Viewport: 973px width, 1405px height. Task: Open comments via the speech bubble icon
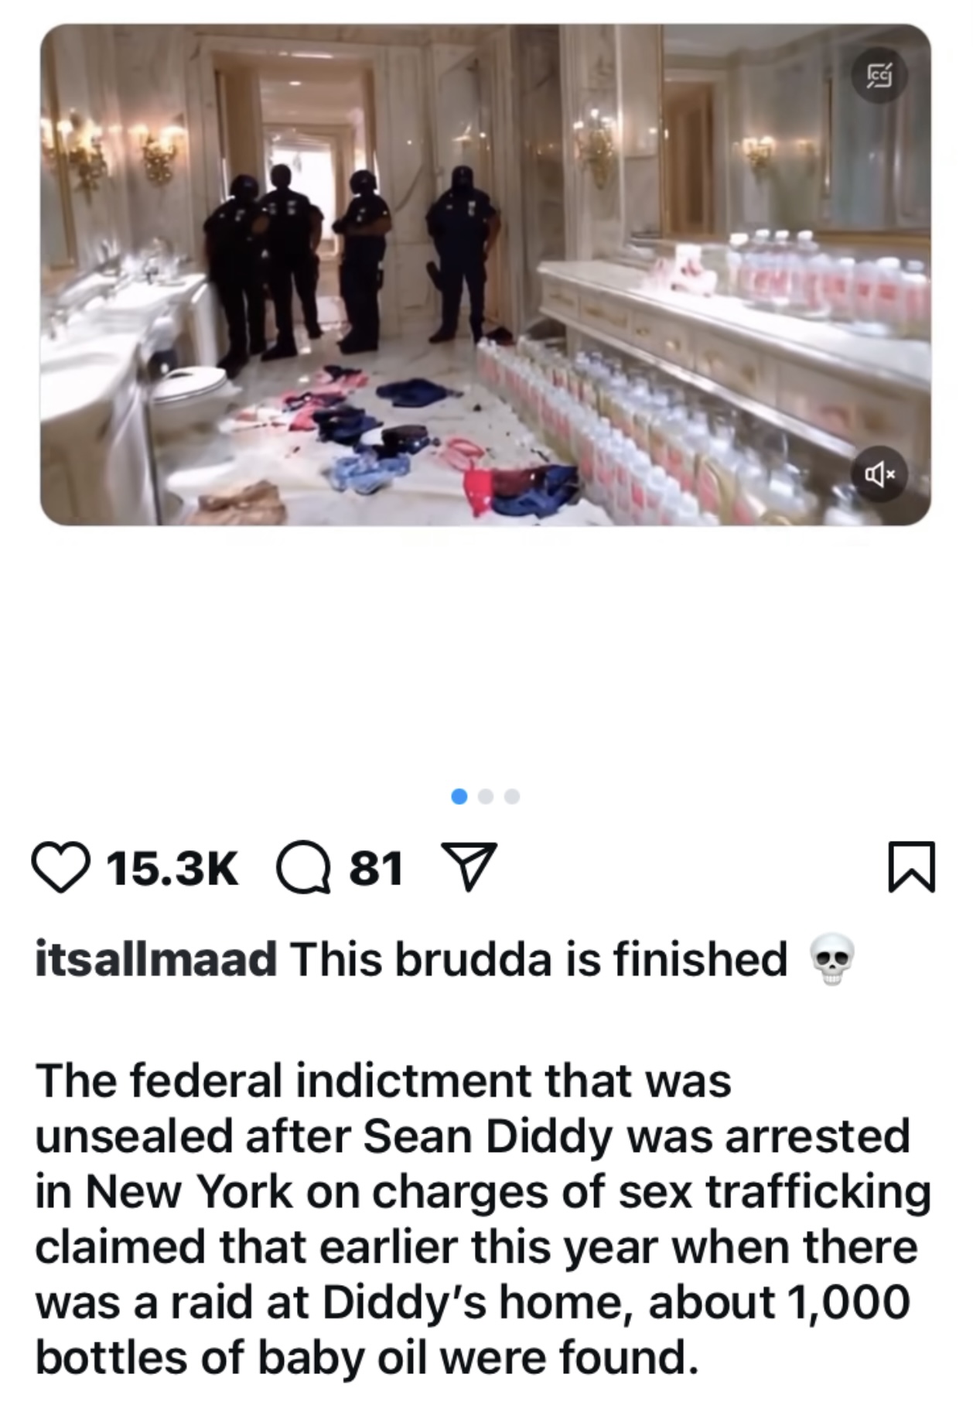[304, 867]
